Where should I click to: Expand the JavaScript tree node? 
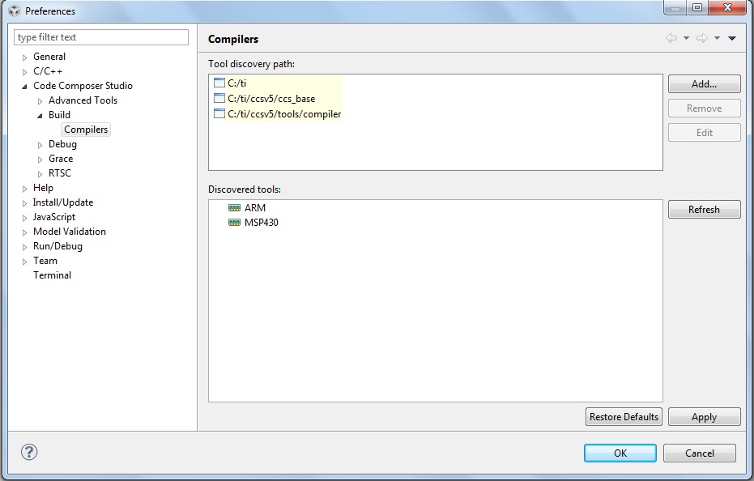pos(24,218)
